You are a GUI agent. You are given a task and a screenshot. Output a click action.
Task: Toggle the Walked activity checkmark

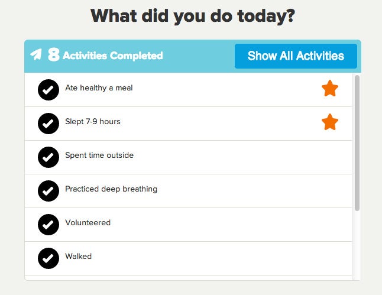pyautogui.click(x=48, y=258)
